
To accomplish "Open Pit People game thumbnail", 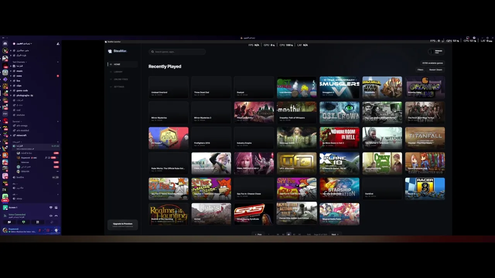I will coord(168,138).
